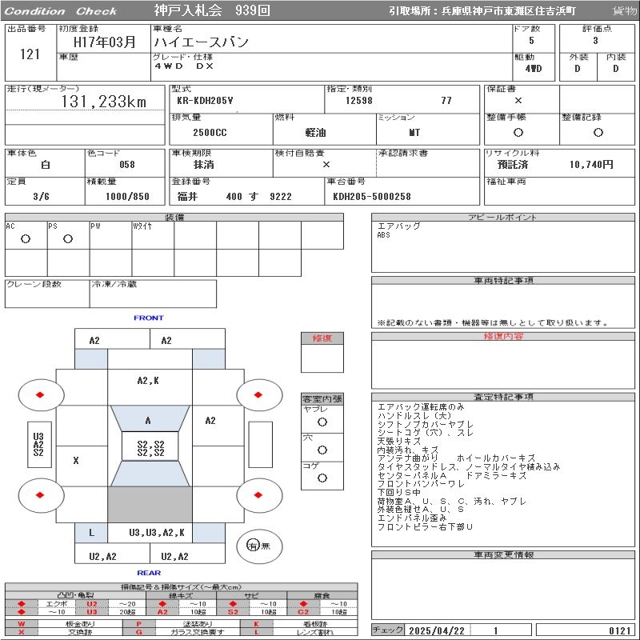The image size is (640, 640).
Task: Click the 神戸入札会 939回 heading
Action: point(212,10)
